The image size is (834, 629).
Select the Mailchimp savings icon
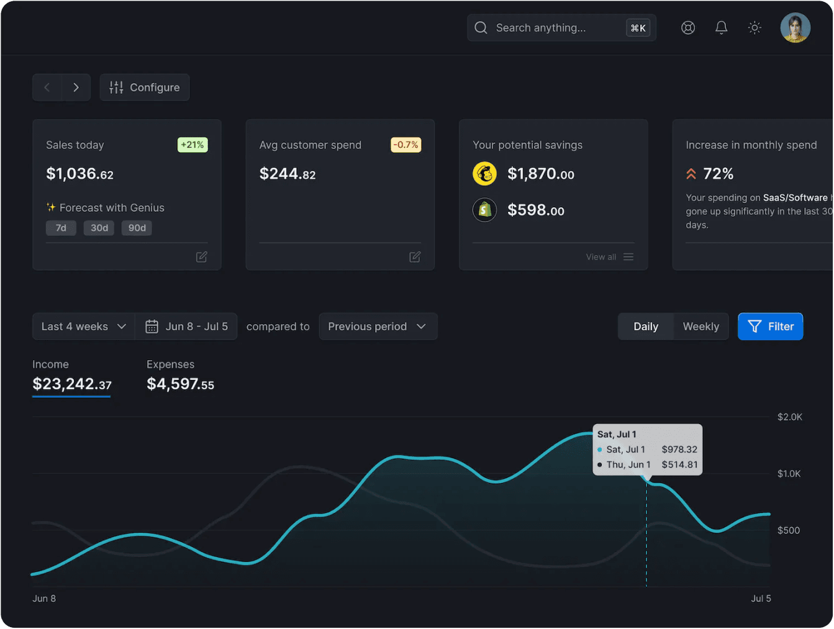coord(484,173)
